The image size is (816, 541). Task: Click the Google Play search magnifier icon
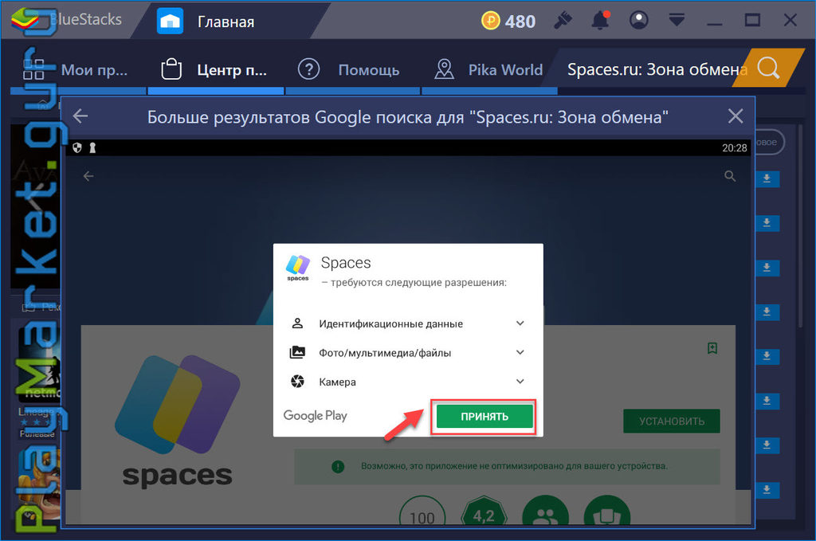730,176
